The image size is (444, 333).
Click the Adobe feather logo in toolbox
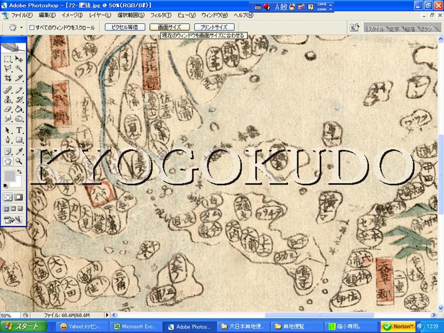13,47
